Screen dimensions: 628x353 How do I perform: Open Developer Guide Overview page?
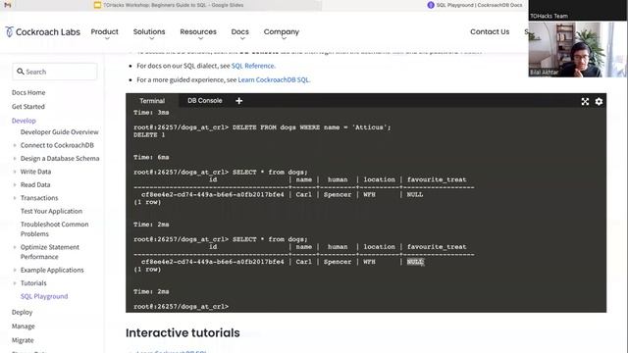(x=59, y=132)
